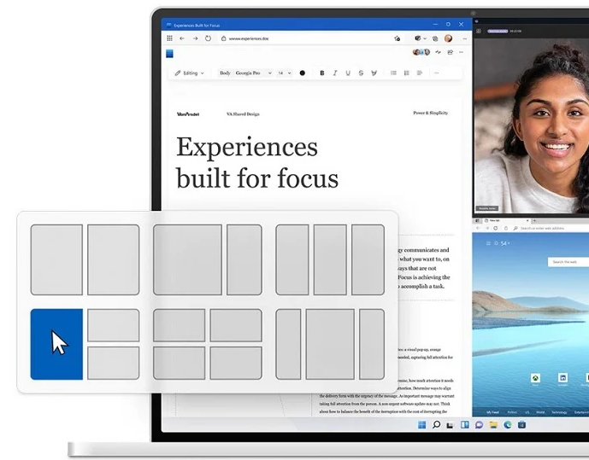Insert a bulleted list
This screenshot has width=589, height=460.
coord(394,73)
